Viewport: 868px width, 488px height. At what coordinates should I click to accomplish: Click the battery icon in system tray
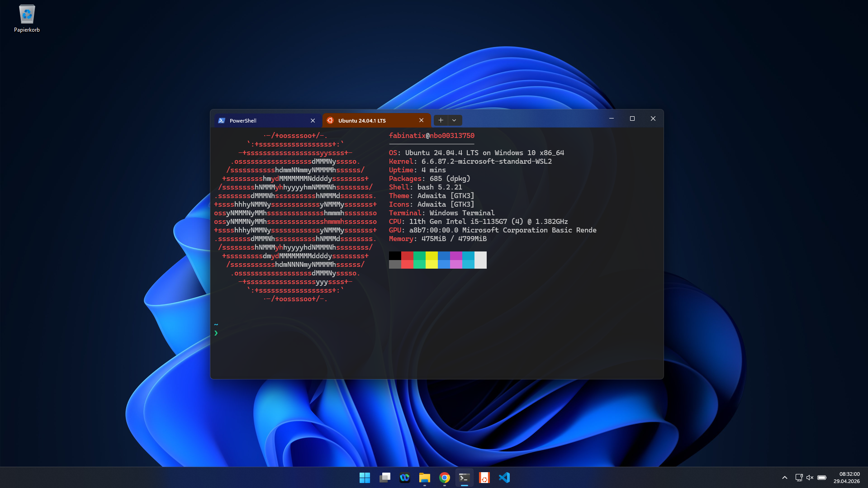(x=822, y=478)
